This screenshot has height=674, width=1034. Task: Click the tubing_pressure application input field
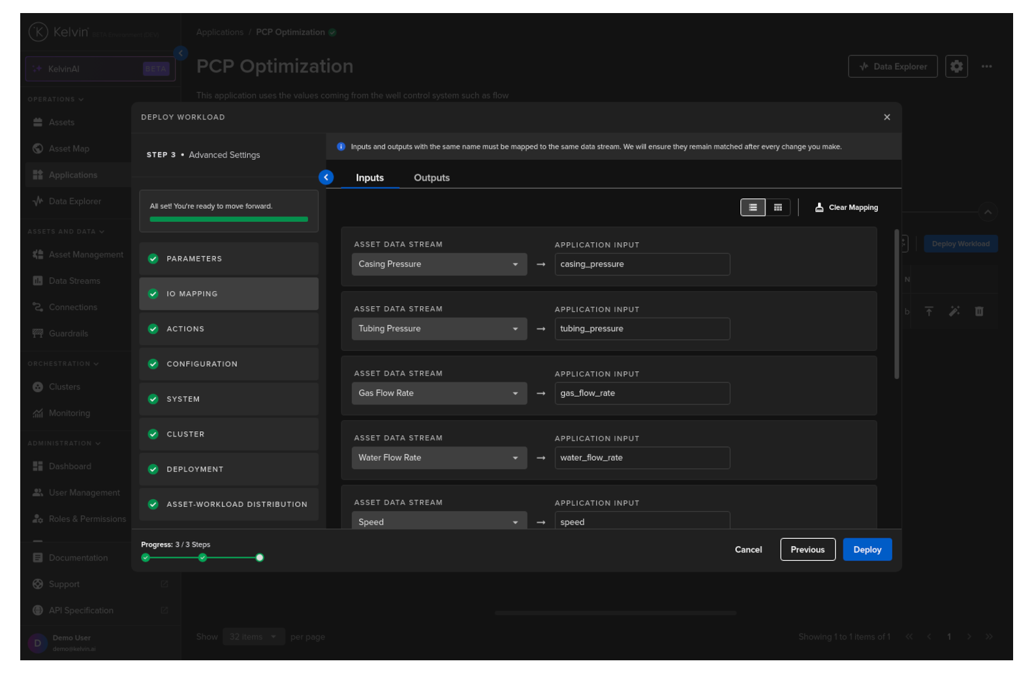[642, 329]
